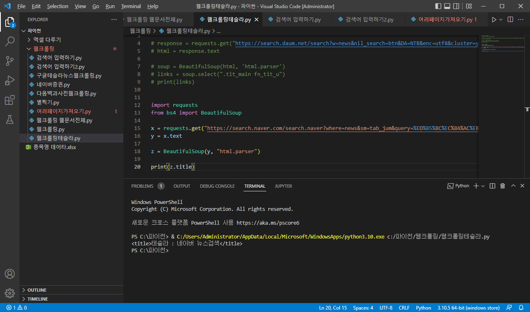The image size is (530, 312).
Task: Expand the 엑셀 다루기 folder
Action: pos(71,40)
